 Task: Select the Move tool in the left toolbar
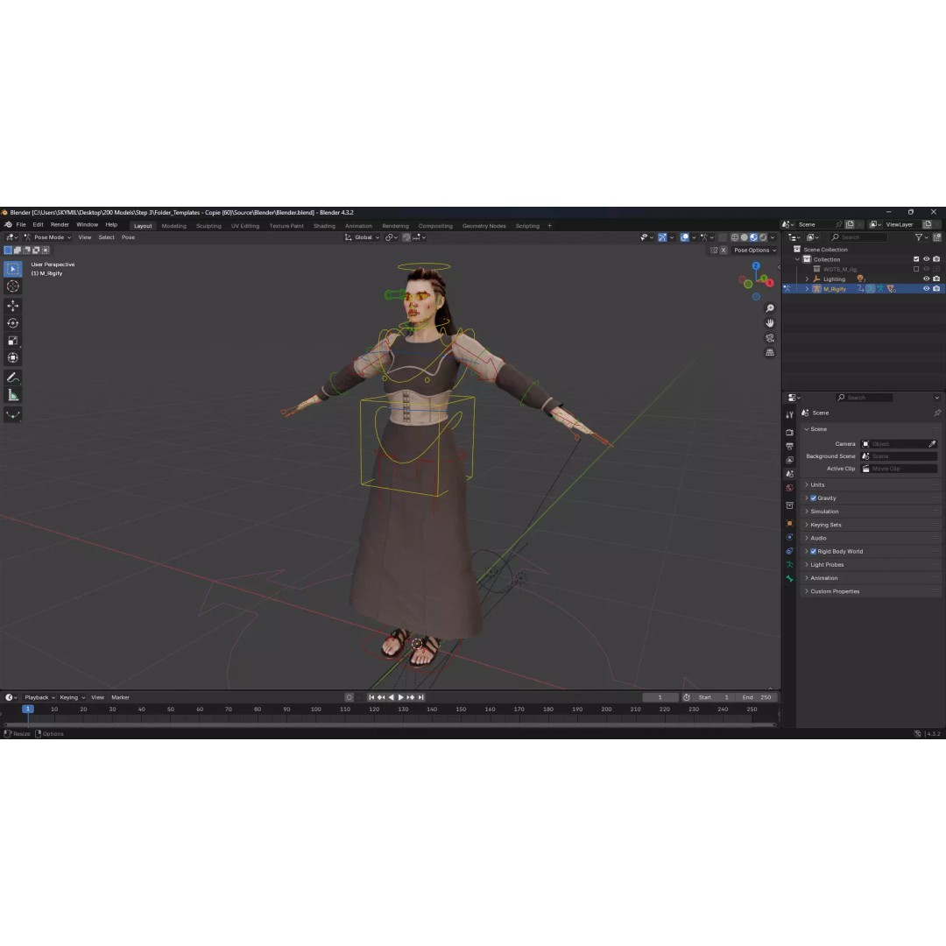click(x=12, y=306)
